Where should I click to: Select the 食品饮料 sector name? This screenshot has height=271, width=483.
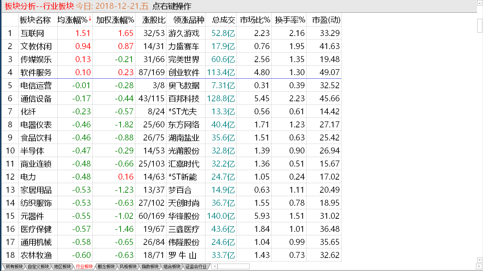coord(36,138)
